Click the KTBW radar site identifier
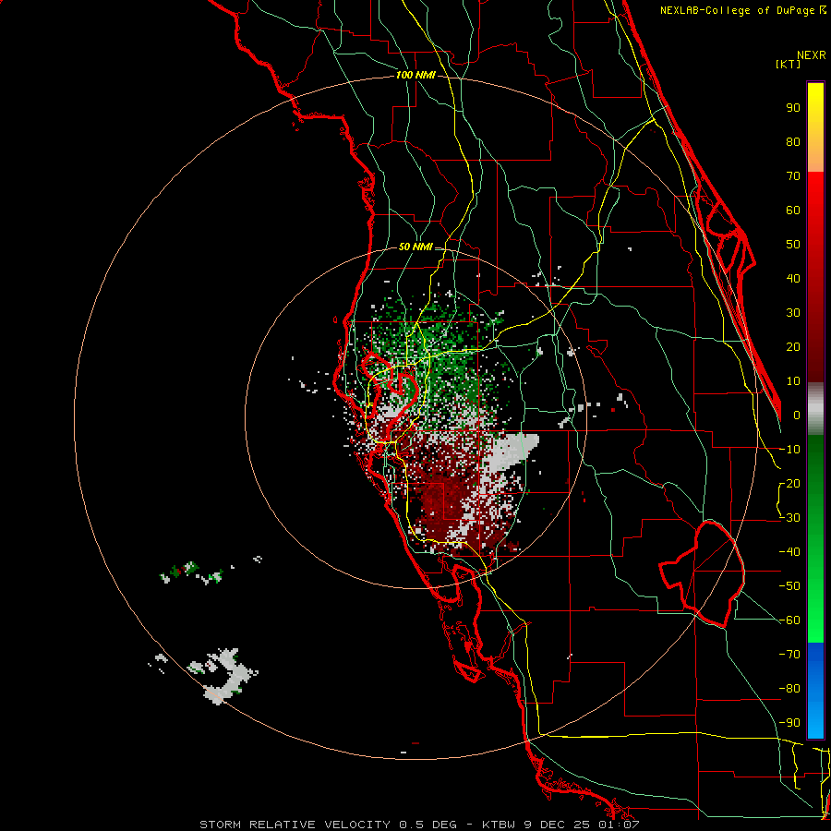The width and height of the screenshot is (831, 831). pos(499,825)
